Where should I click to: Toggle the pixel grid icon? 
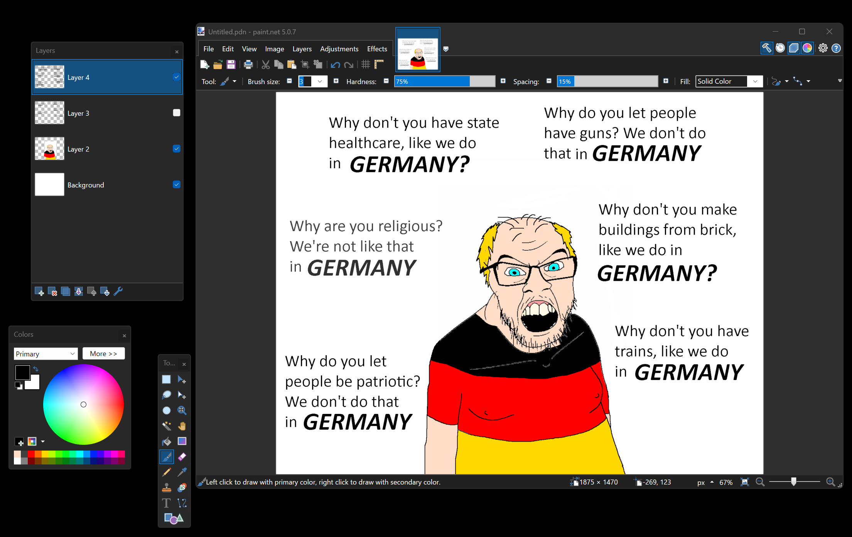(366, 64)
